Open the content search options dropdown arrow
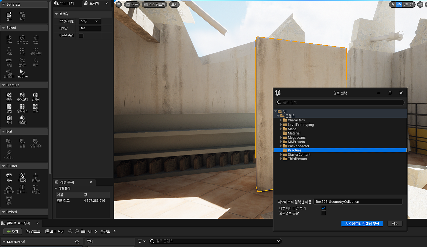The width and height of the screenshot is (427, 247). (279, 241)
